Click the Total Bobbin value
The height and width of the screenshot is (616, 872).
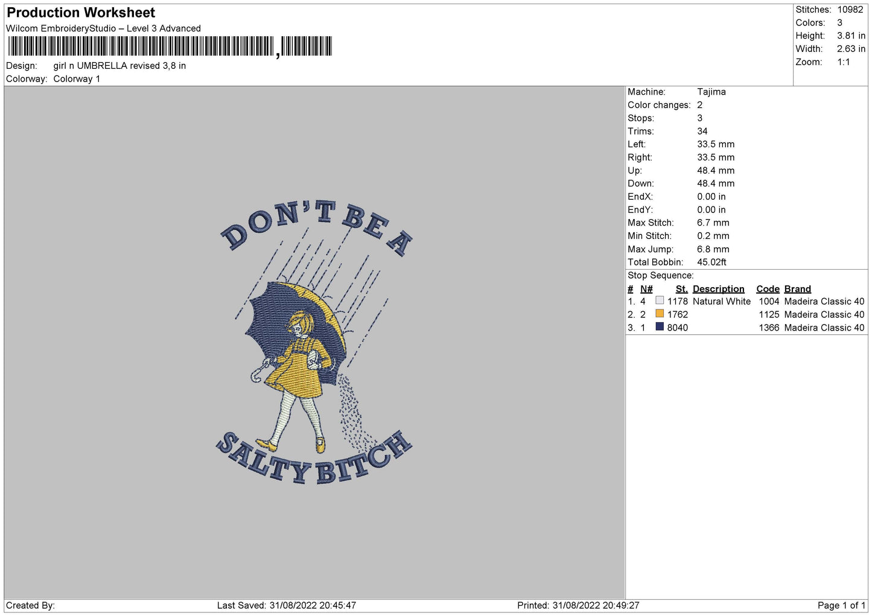[x=711, y=262]
